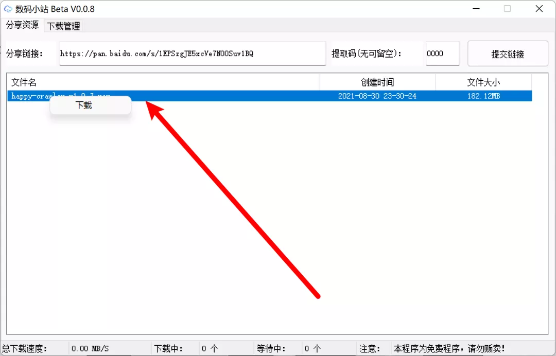Submit the link with 提交链接 button

point(508,54)
